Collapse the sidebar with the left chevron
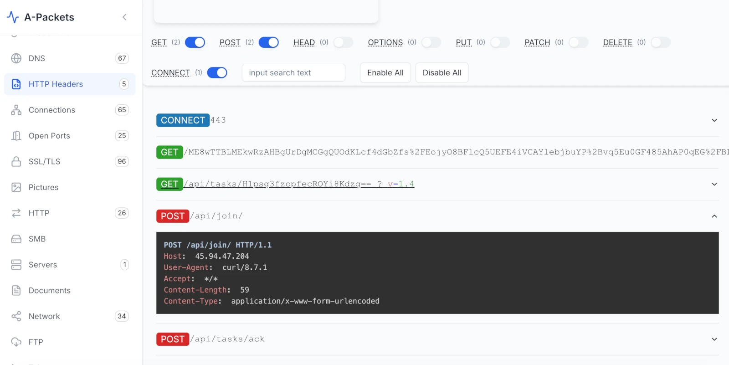The image size is (729, 365). click(124, 17)
